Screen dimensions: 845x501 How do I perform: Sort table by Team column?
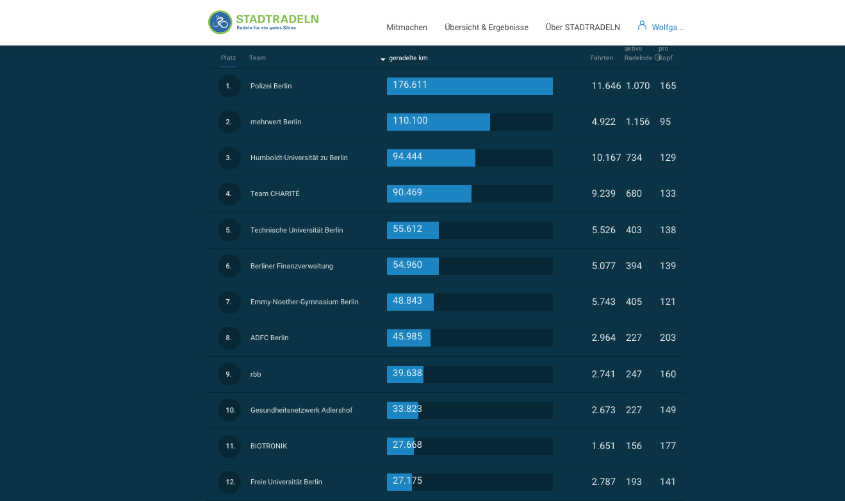pos(258,58)
